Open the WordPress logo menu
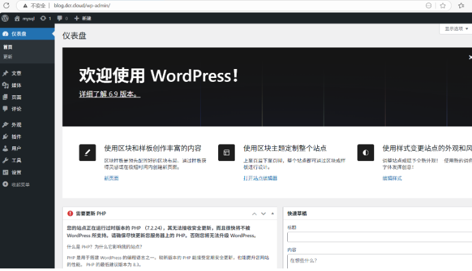Viewport: 472px width, 271px height. click(x=5, y=19)
